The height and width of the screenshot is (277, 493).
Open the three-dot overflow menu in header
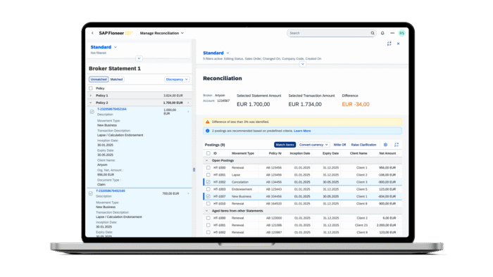click(x=392, y=33)
